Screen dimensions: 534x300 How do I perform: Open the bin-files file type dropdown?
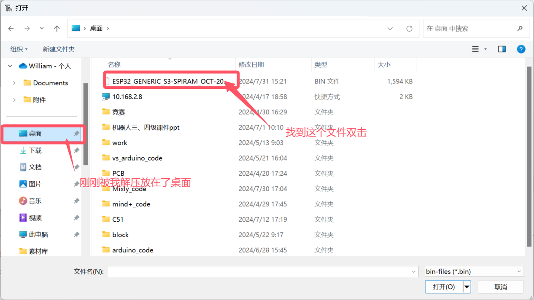[x=474, y=272]
